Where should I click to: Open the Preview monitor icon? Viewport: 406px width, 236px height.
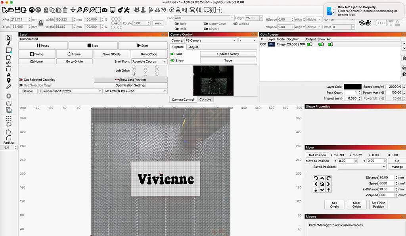[112, 10]
